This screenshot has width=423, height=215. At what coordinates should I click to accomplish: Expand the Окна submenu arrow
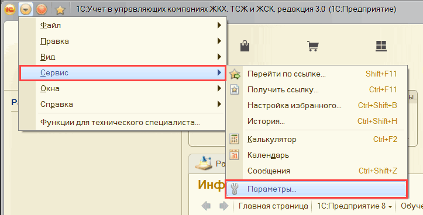click(219, 88)
